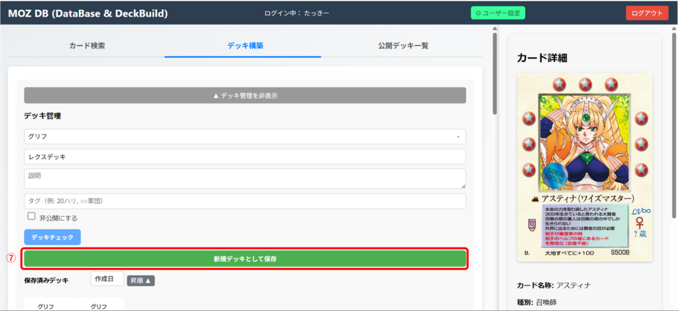The height and width of the screenshot is (311, 679).
Task: Open the 作成日 sort field dropdown
Action: tap(107, 280)
